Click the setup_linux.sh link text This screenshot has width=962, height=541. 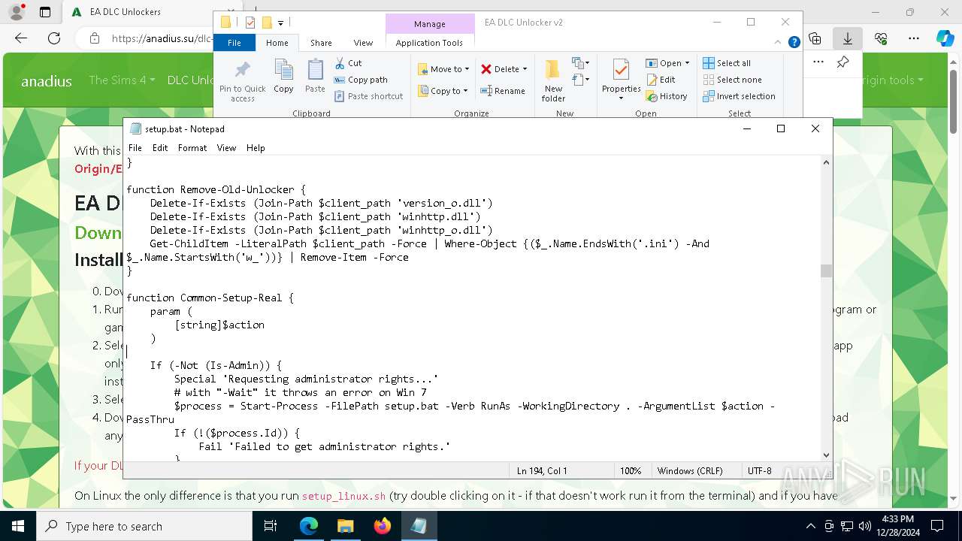click(x=343, y=496)
